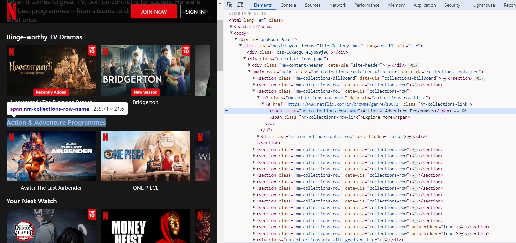
Task: Click the ellipsis inside the head element
Action: point(252,27)
